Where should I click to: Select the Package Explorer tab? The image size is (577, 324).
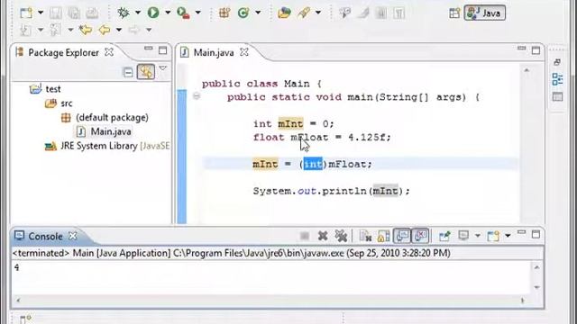coord(63,52)
